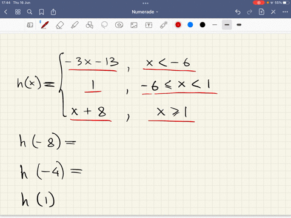The height and width of the screenshot is (218, 291).
Task: Choose the black pen color
Action: point(202,25)
